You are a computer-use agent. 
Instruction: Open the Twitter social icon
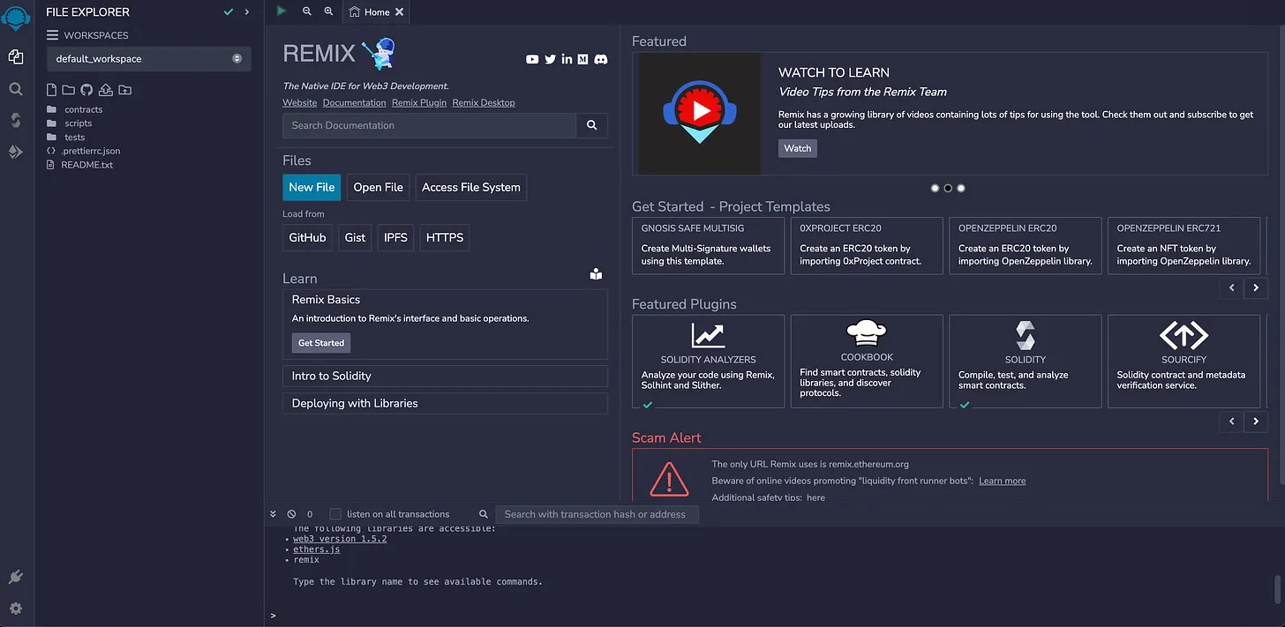(x=550, y=59)
